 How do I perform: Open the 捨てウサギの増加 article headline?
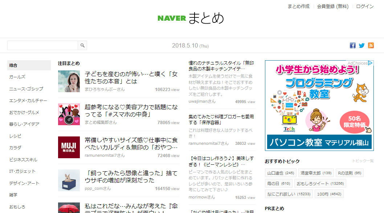pyautogui.click(x=131, y=177)
